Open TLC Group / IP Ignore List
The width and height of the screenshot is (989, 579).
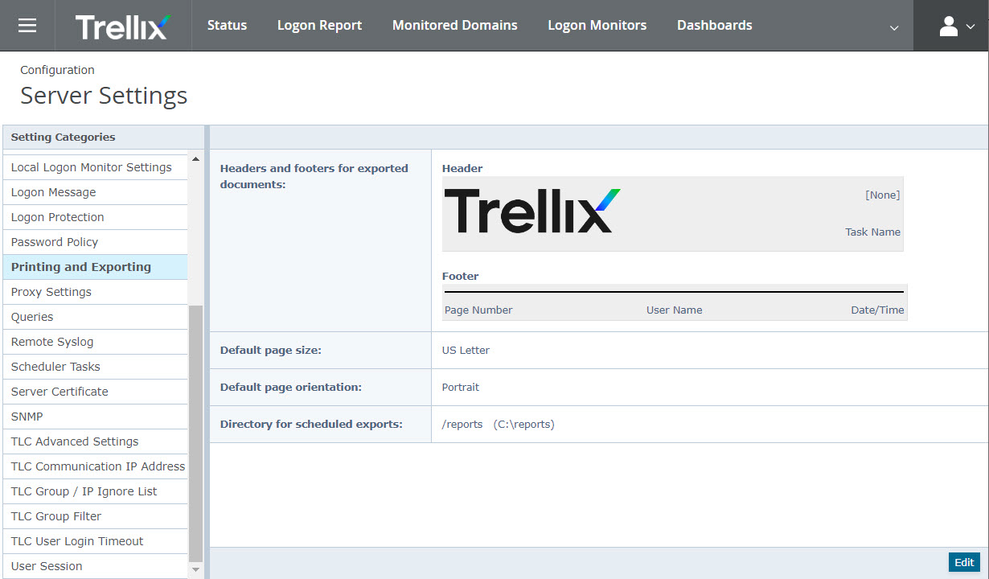[x=95, y=491]
